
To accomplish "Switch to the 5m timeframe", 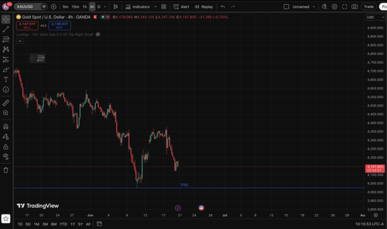I will click(66, 6).
